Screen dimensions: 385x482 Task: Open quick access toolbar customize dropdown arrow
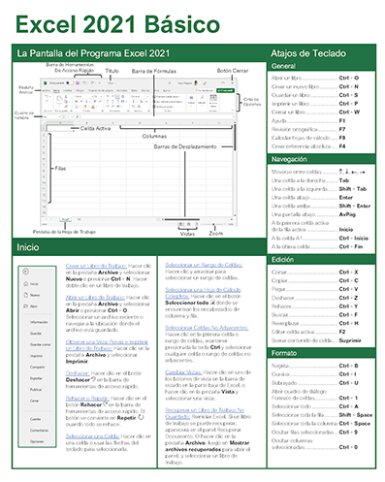coord(100,83)
